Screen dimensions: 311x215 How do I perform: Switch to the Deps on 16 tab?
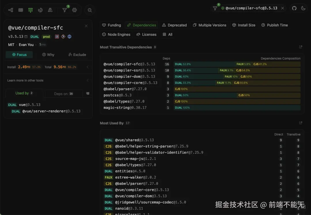[63, 93]
